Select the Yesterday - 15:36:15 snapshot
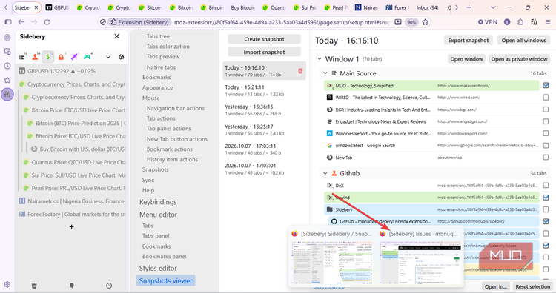 click(x=264, y=110)
